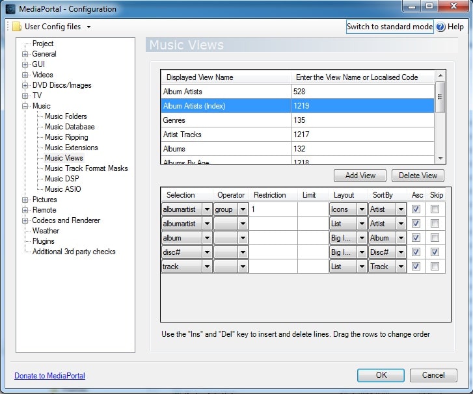473x394 pixels.
Task: Click the code cell 1219
Action: coord(362,106)
